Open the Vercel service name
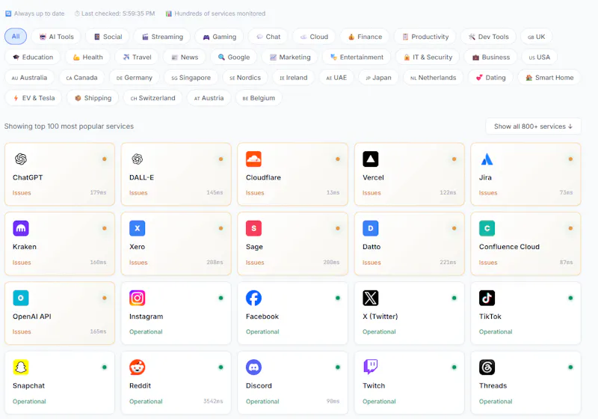Screen dimensions: 598x419 click(x=373, y=177)
